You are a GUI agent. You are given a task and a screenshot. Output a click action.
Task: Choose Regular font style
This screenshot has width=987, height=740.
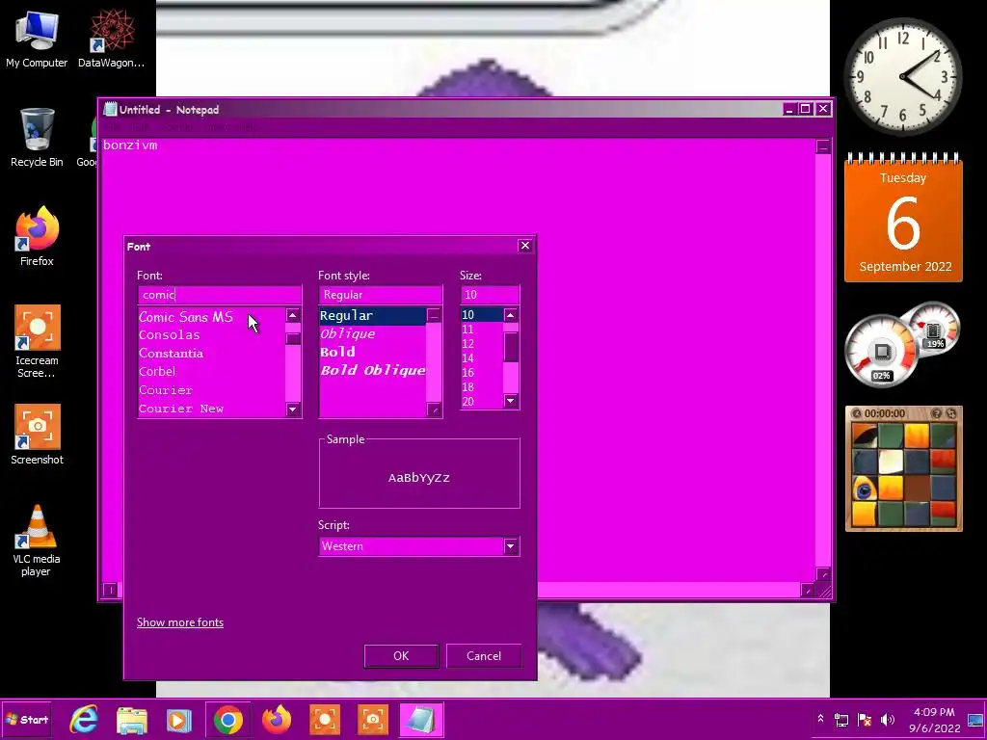(x=373, y=315)
